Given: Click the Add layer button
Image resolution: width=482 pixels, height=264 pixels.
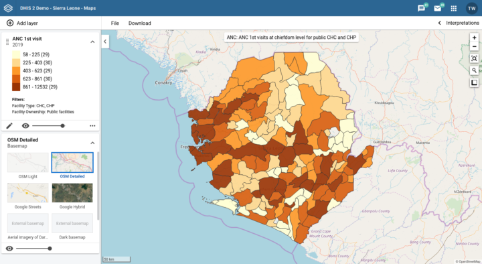Looking at the screenshot, I should point(22,23).
